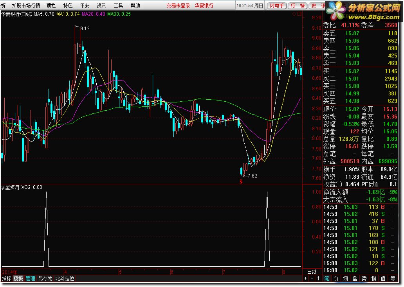Viewport: 404px width, 287px height.
Task: Click the 7.62 low price annotation
Action: pos(252,176)
